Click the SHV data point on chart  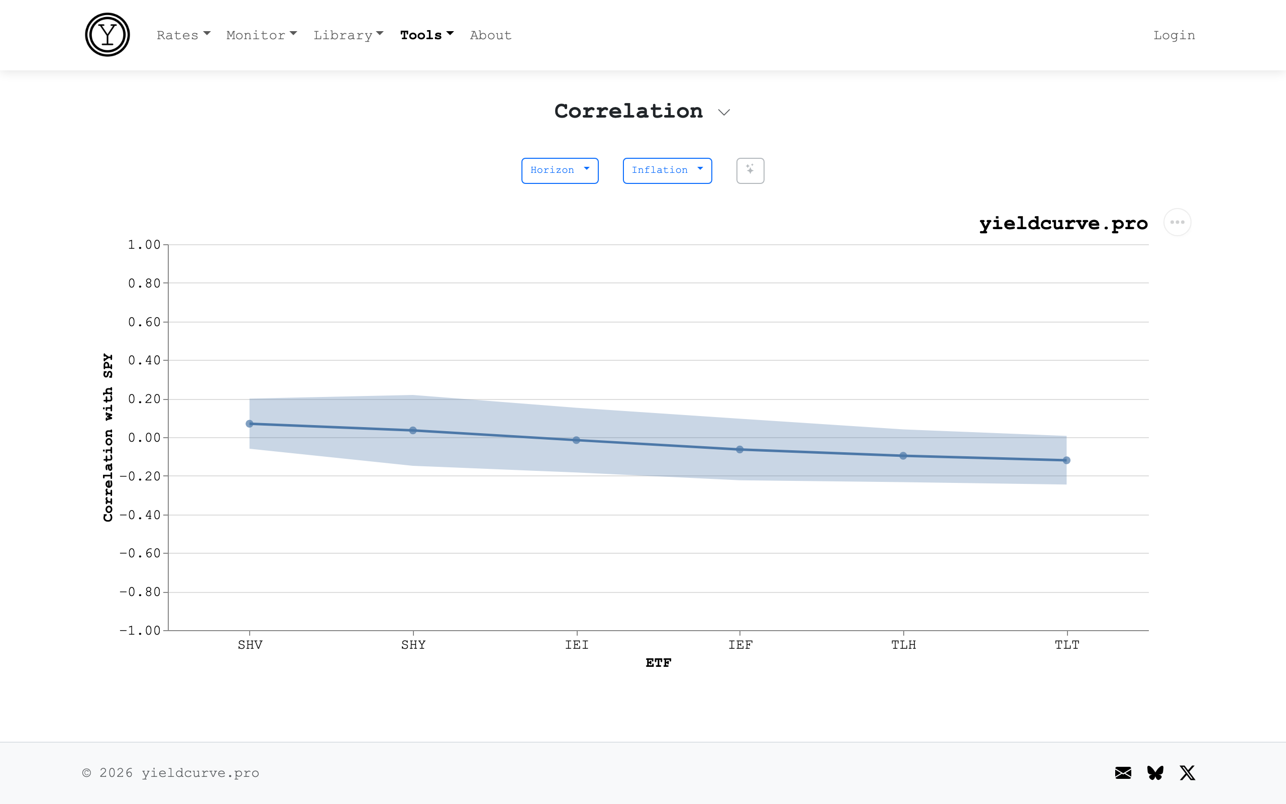point(250,424)
